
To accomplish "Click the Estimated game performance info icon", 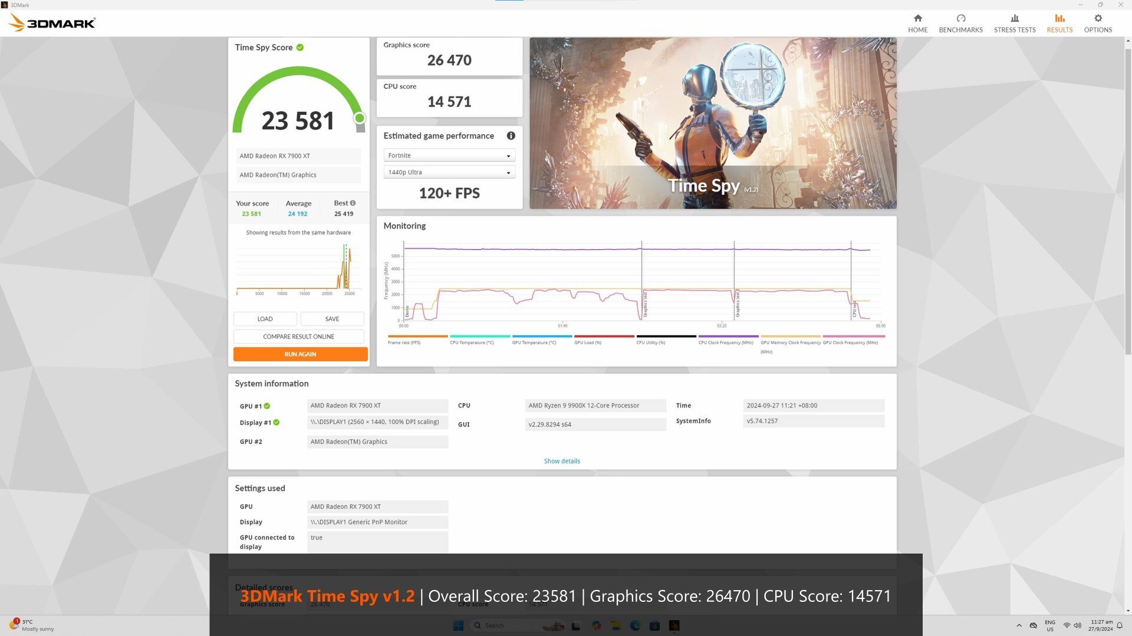I will pos(511,135).
